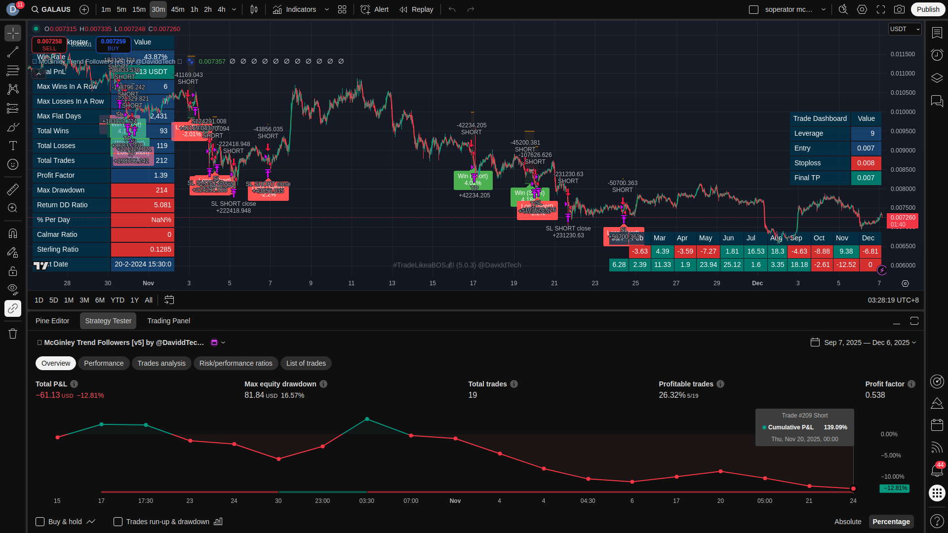
Task: Enable the Buy & hold checkbox
Action: 40,522
